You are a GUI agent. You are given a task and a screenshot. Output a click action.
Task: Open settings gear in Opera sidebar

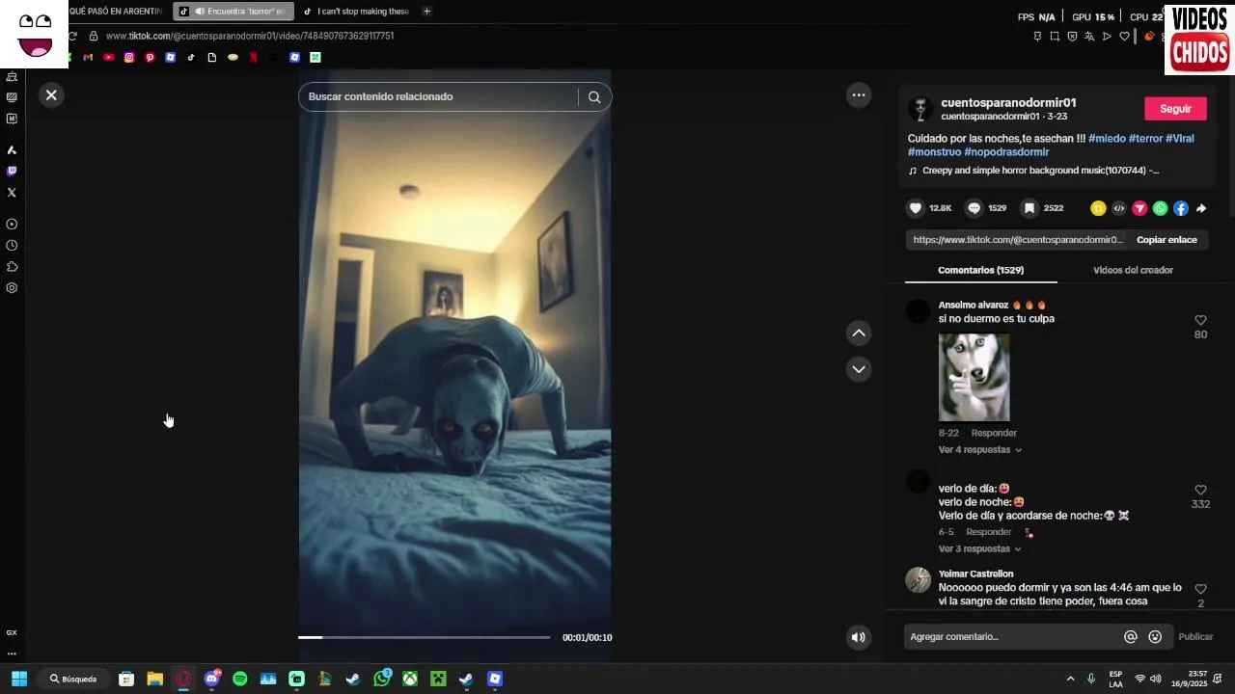coord(12,288)
